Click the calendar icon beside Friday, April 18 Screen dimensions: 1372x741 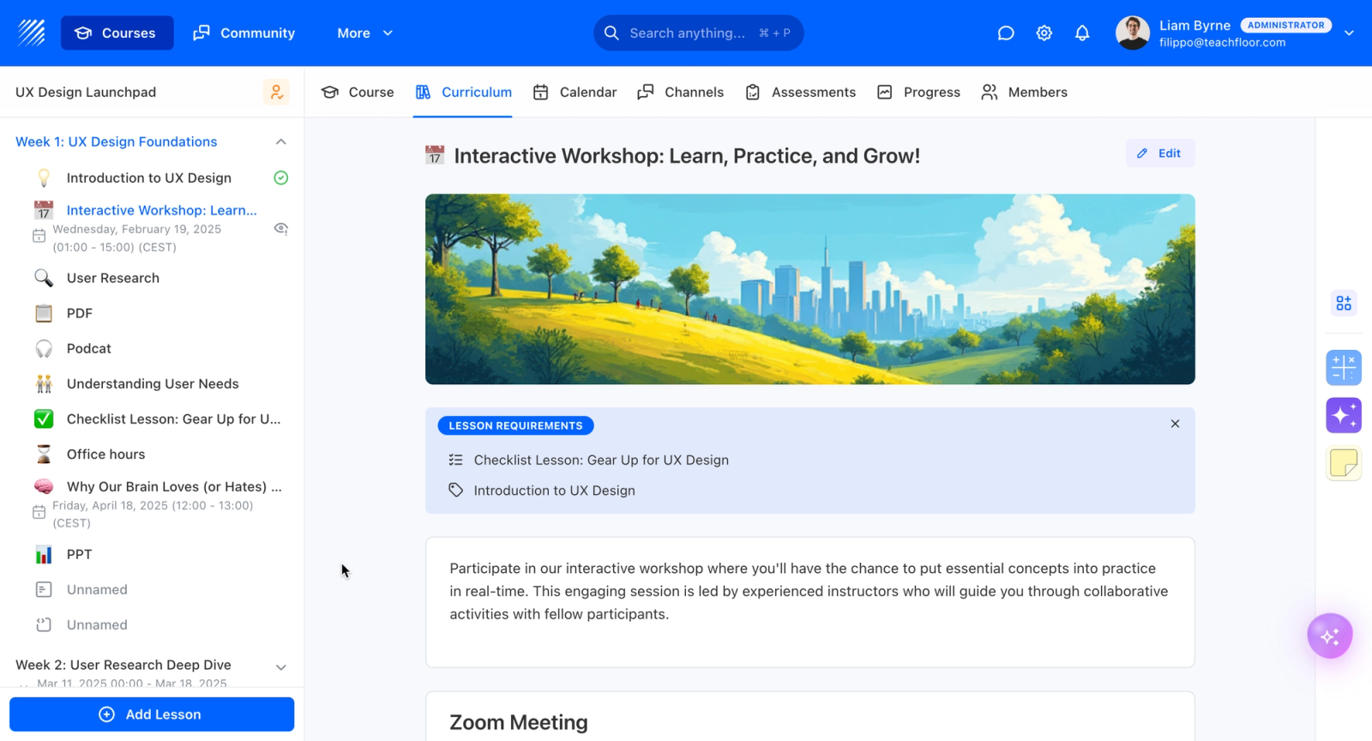click(x=39, y=512)
